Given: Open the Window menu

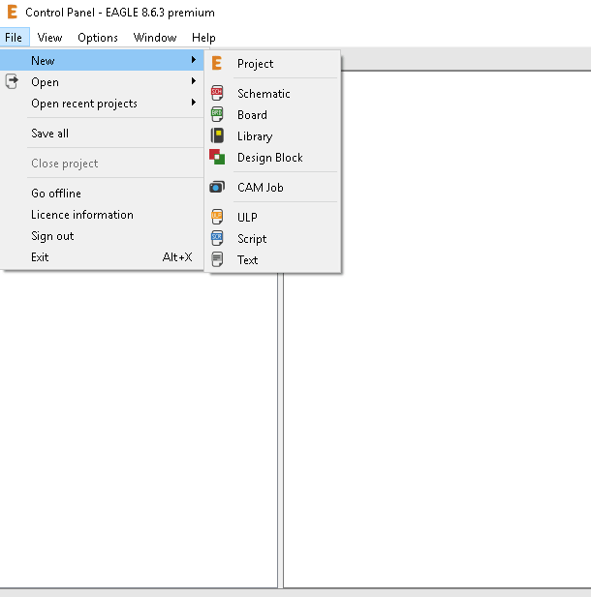Looking at the screenshot, I should pyautogui.click(x=155, y=38).
